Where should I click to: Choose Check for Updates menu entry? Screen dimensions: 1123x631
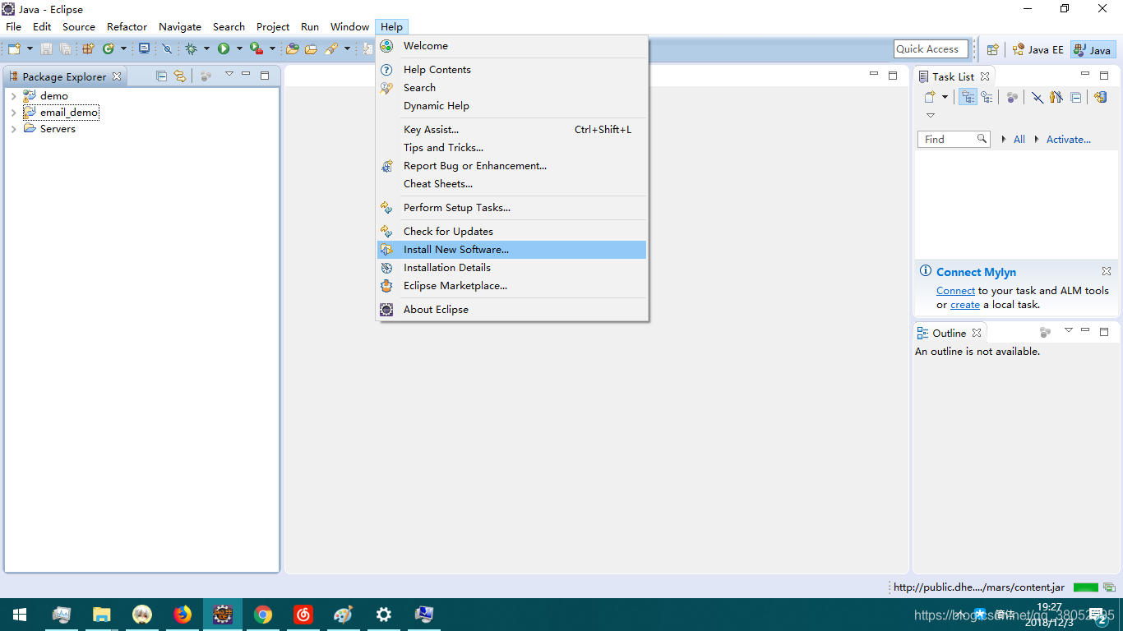pos(511,232)
